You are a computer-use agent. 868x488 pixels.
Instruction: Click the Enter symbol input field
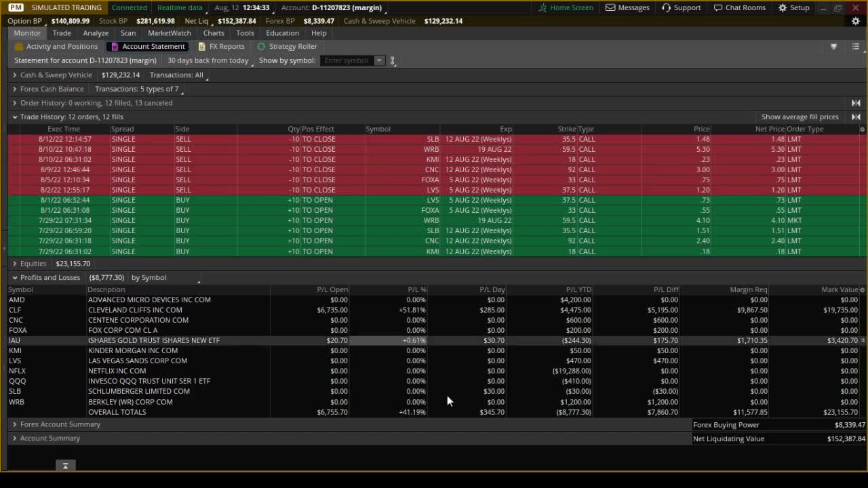[x=347, y=60]
